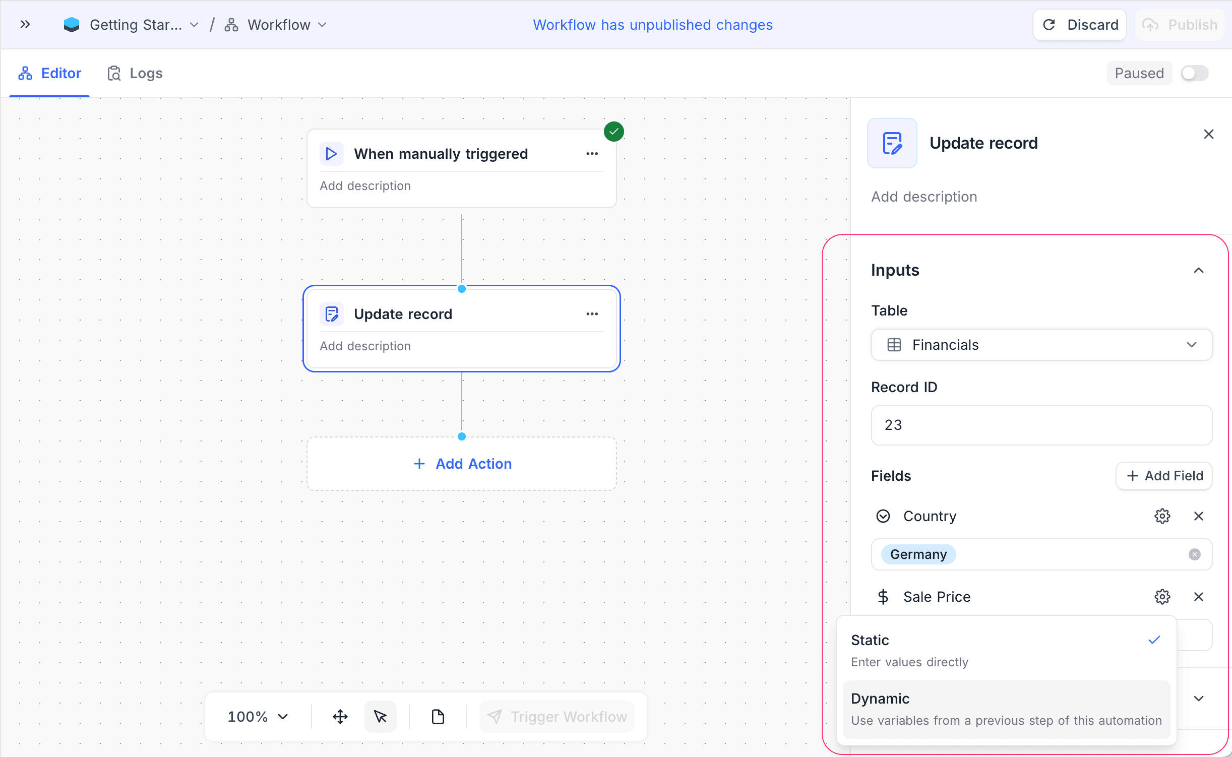Open the Country field settings gear
This screenshot has width=1232, height=757.
pos(1162,516)
